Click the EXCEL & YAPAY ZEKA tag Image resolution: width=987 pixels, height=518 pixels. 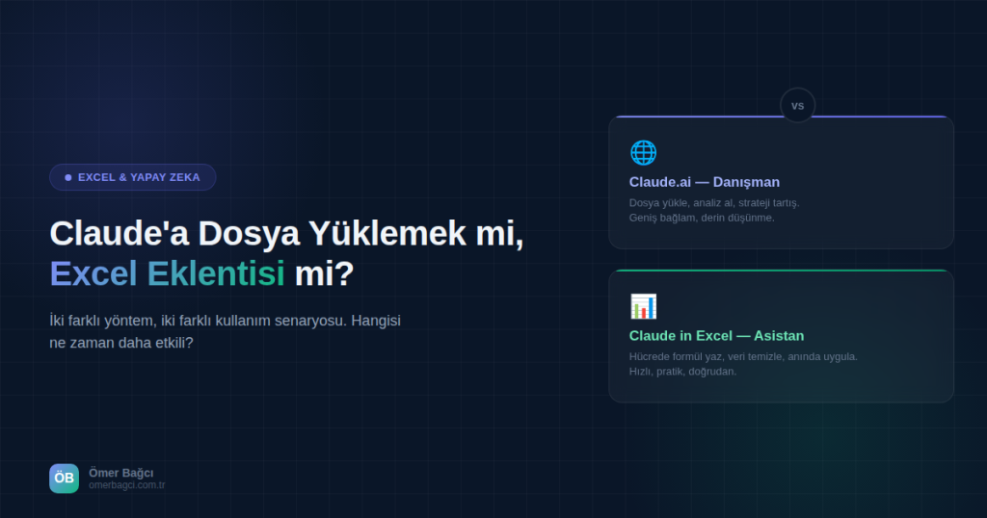pyautogui.click(x=133, y=177)
